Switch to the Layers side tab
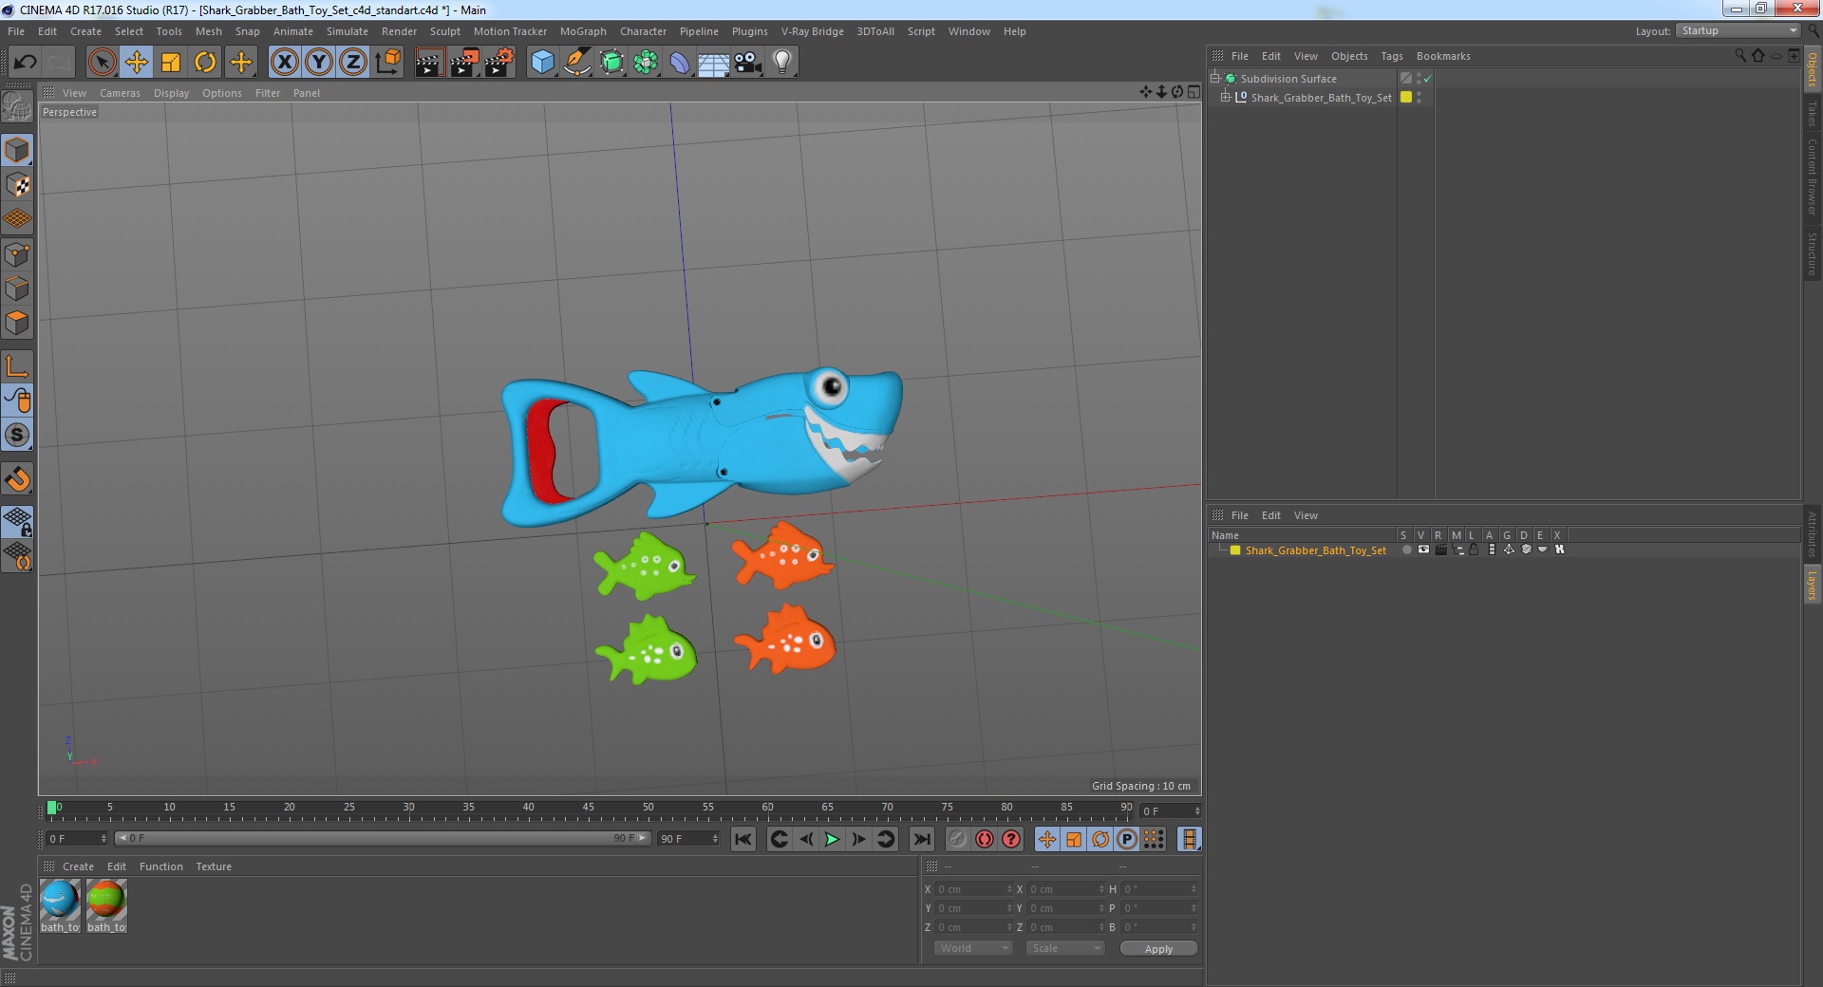Screen dimensions: 1823x987 click(1813, 585)
